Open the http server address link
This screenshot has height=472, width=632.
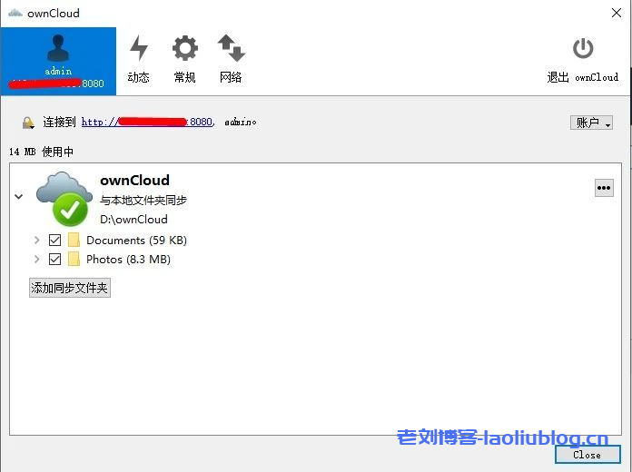[x=148, y=122]
